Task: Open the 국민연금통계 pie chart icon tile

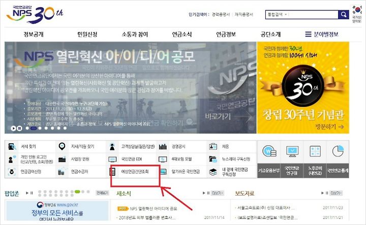Action: click(x=338, y=151)
